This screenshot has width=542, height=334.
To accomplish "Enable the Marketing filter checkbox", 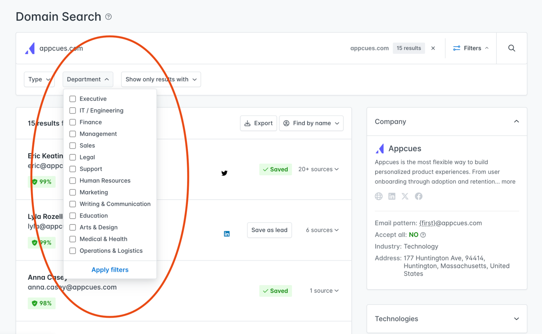I will (x=72, y=192).
